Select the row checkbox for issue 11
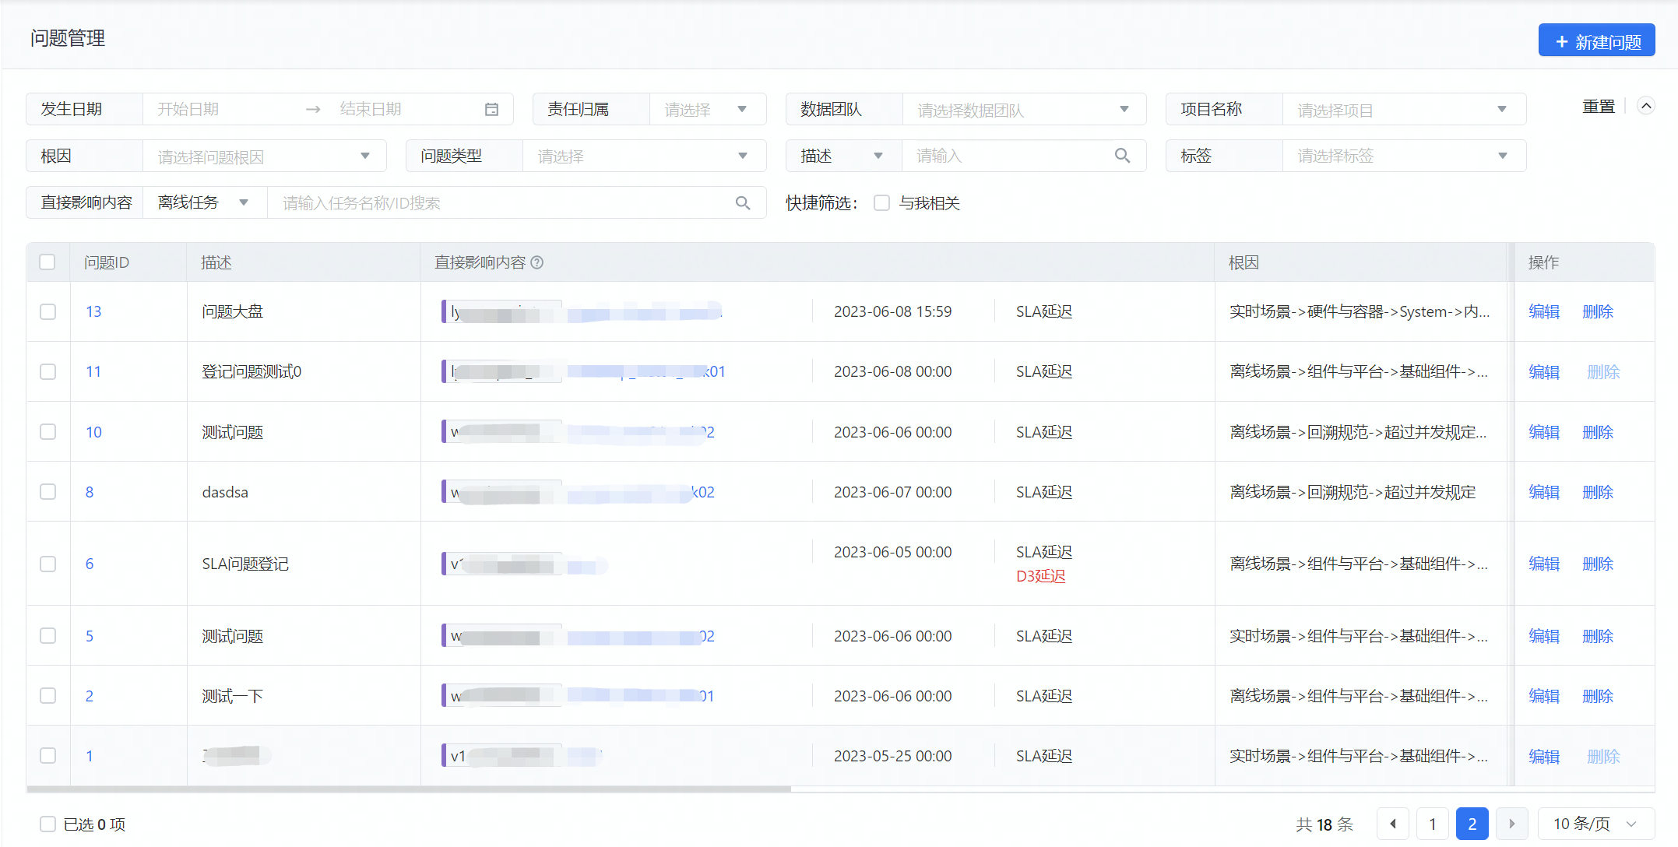The width and height of the screenshot is (1678, 847). [48, 371]
